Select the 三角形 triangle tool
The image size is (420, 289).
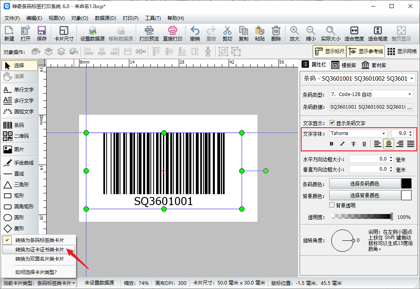pyautogui.click(x=19, y=184)
